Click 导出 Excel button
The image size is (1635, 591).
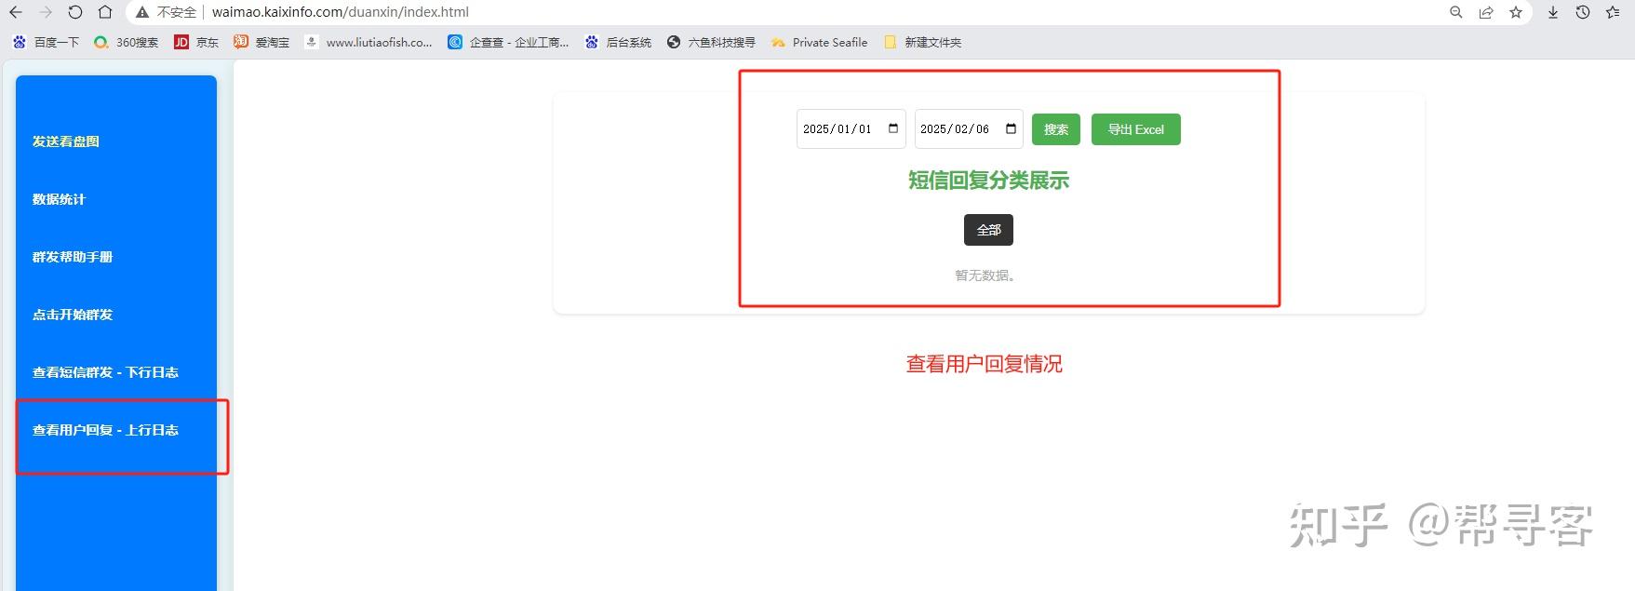tap(1136, 129)
